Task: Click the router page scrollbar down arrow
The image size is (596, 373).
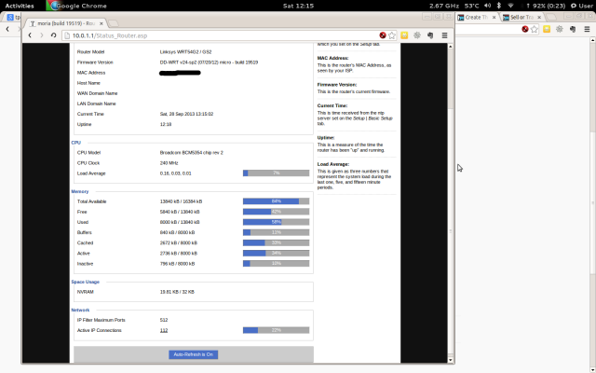Action: point(451,360)
